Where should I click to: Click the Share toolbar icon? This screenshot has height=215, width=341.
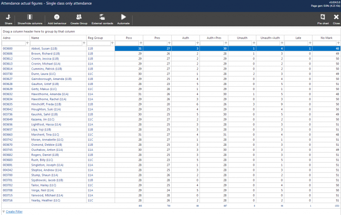point(8,17)
